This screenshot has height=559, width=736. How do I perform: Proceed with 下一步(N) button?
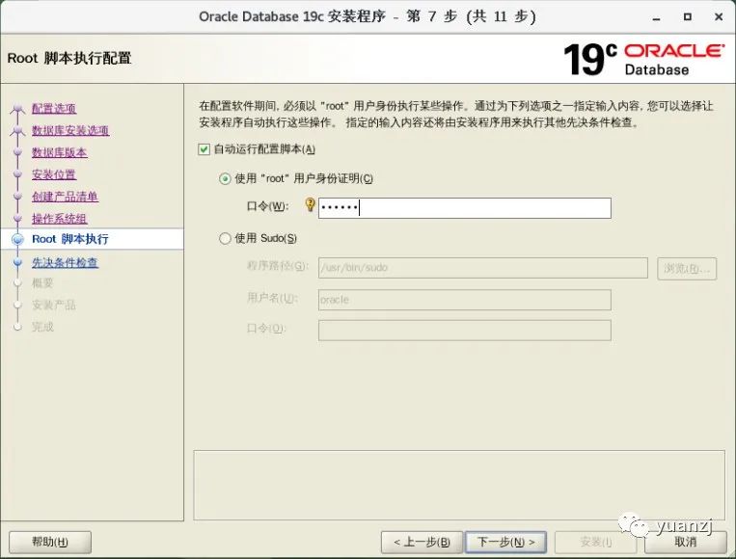click(505, 542)
